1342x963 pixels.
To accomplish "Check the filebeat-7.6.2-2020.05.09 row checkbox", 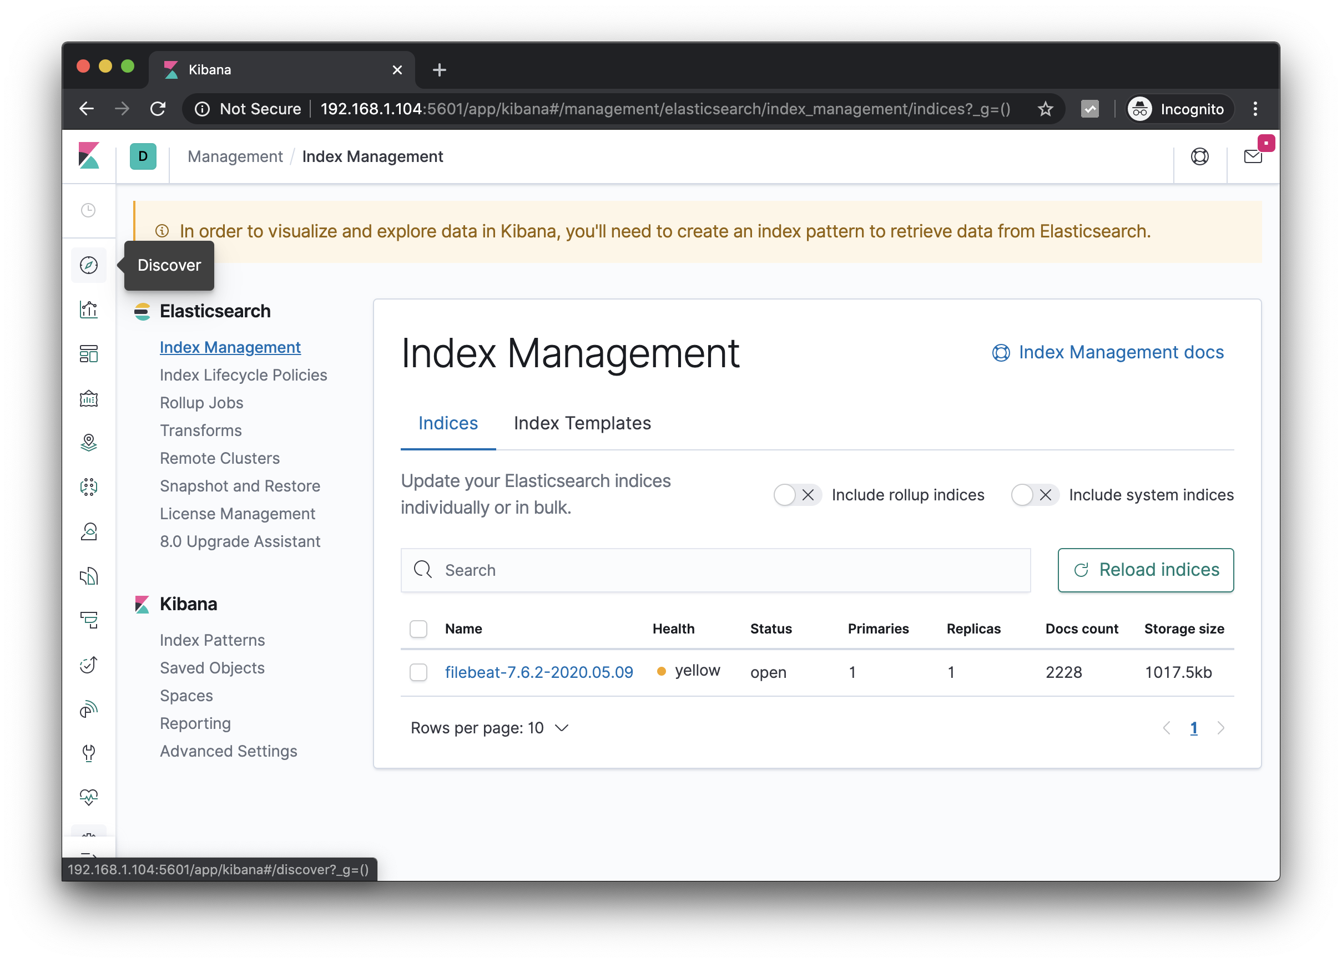I will [x=418, y=672].
